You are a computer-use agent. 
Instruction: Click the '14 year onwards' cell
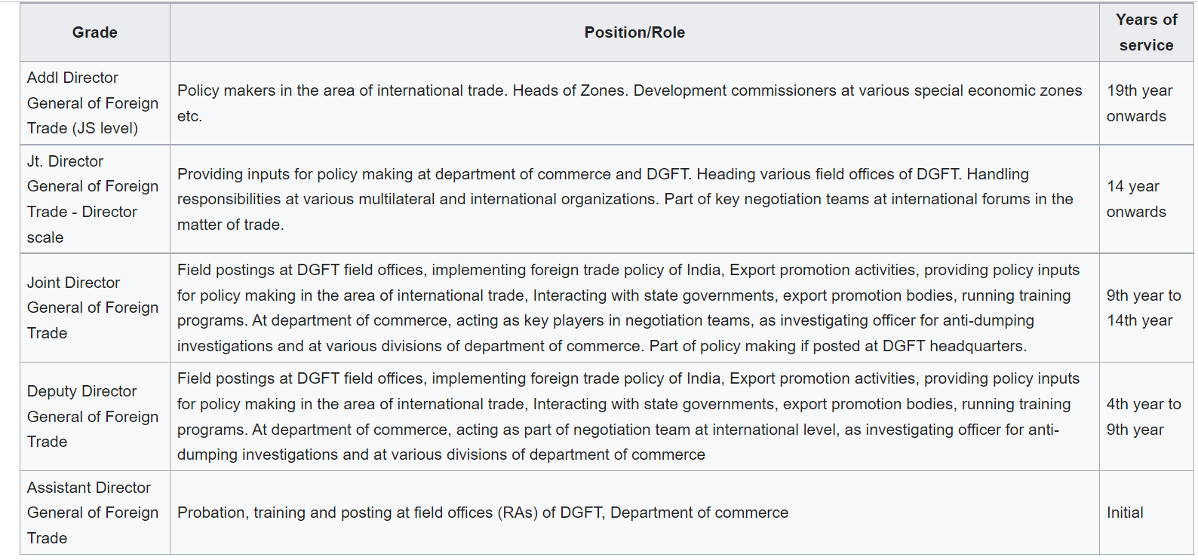click(1135, 199)
